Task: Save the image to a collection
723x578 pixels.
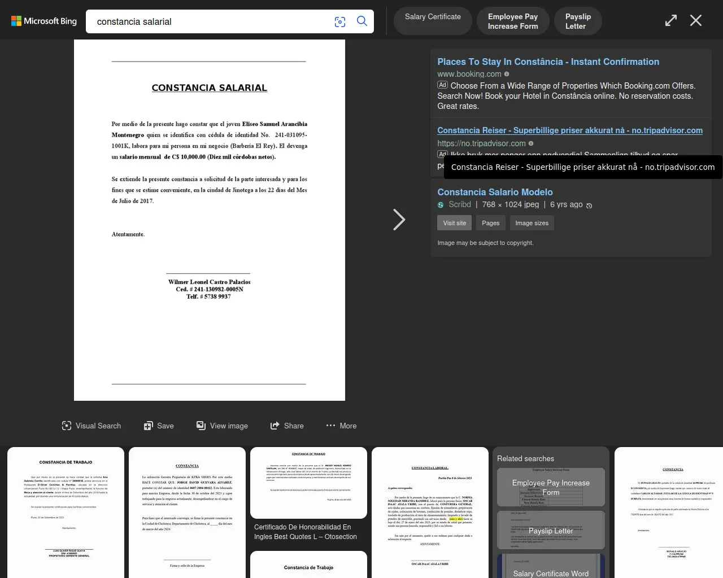Action: coord(159,426)
